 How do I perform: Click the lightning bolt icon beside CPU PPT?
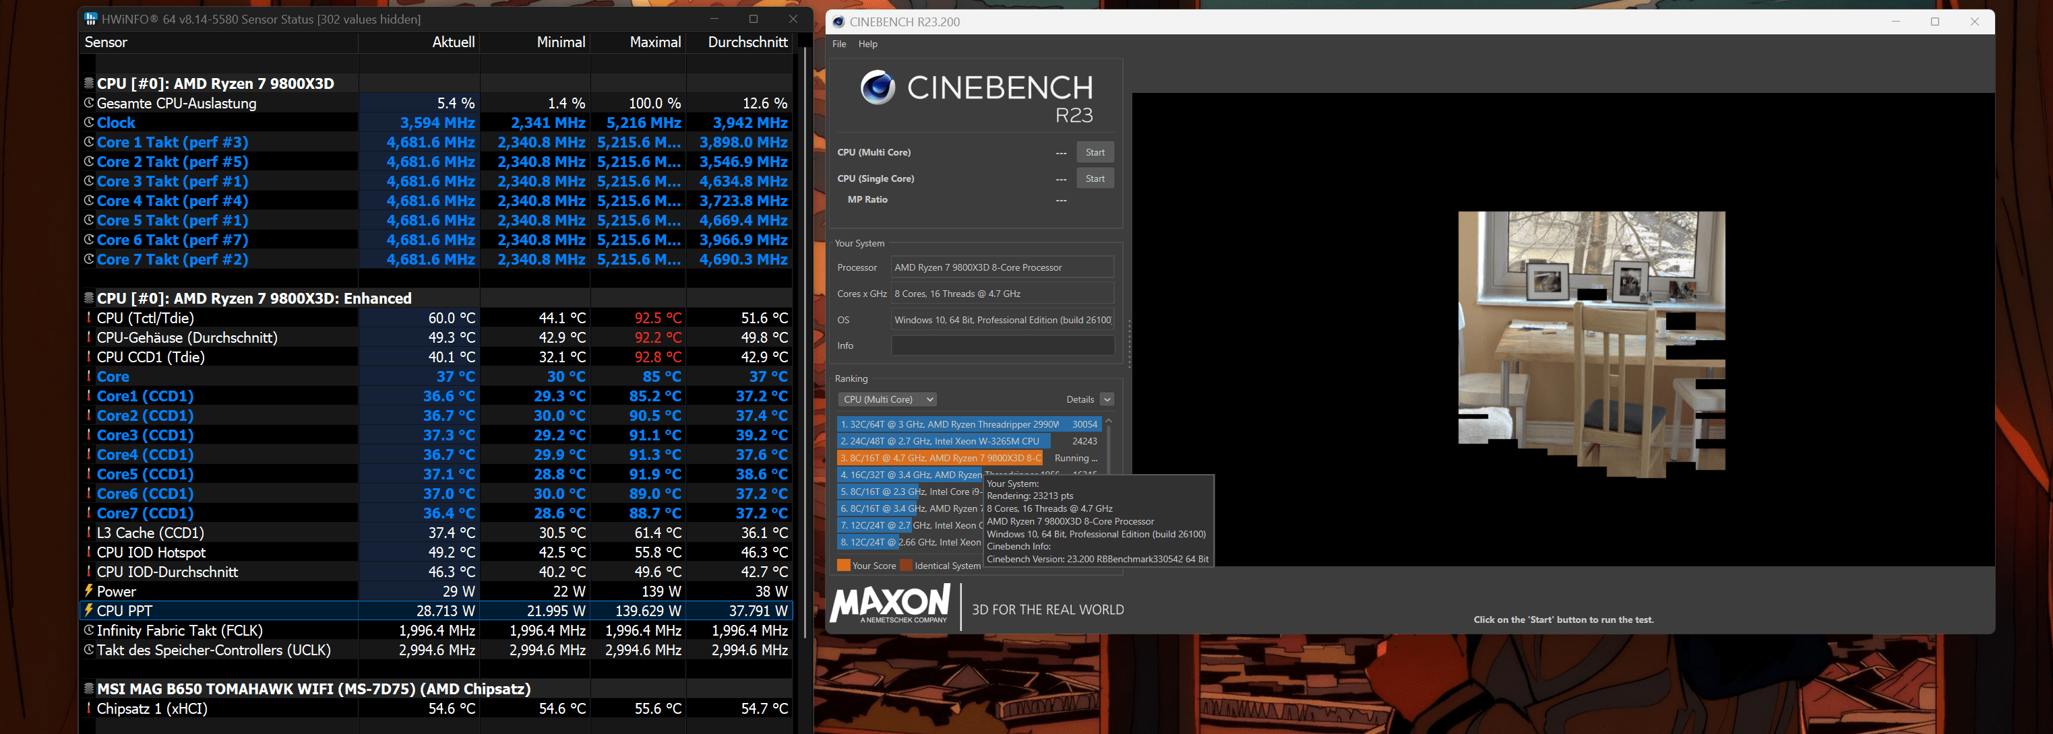(88, 610)
